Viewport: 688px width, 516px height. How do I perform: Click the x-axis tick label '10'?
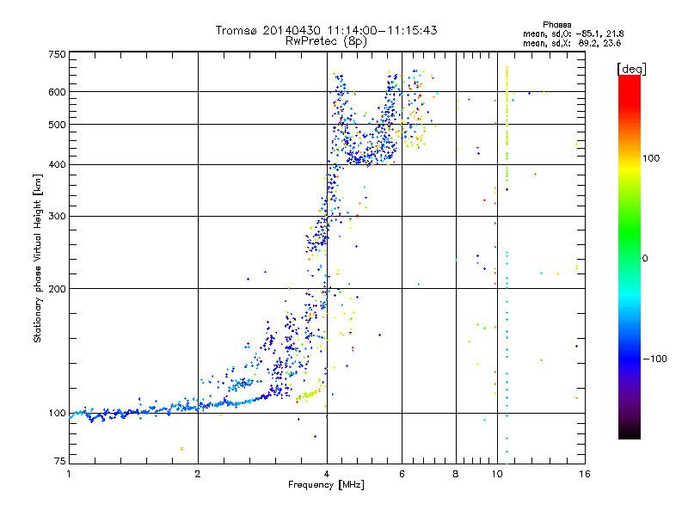tap(497, 474)
